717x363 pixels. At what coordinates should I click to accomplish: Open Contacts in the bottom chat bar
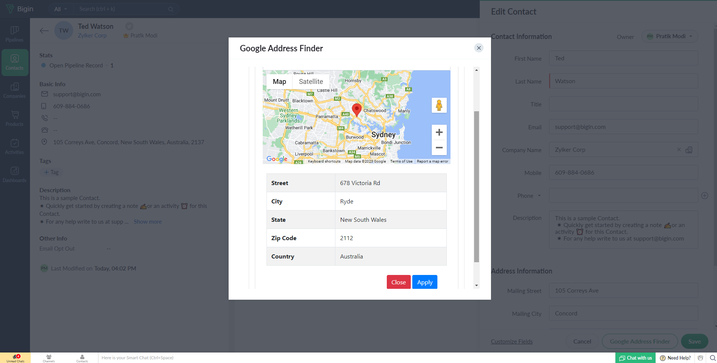click(x=82, y=358)
